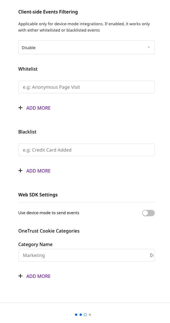Viewport: 170px width, 323px height.
Task: Click the plus icon under Category Name
Action: 20,276
